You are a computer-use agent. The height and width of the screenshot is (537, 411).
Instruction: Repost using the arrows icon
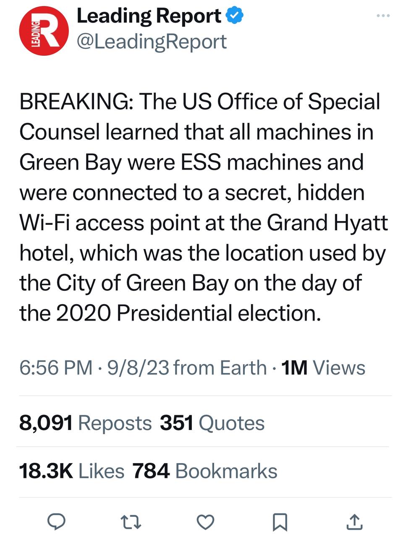(131, 521)
